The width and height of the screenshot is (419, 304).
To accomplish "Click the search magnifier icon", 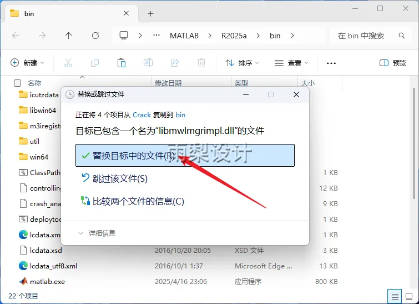I will pyautogui.click(x=401, y=36).
